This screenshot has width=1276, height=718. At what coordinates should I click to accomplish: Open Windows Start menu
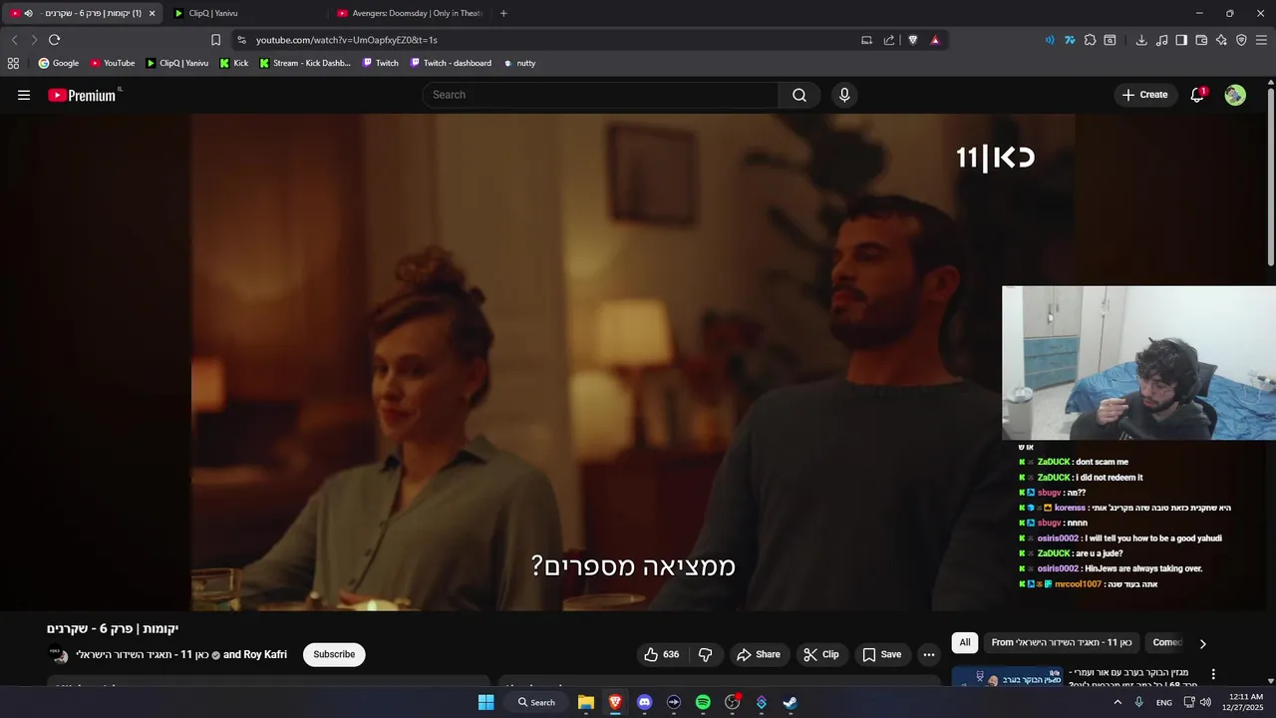[485, 702]
